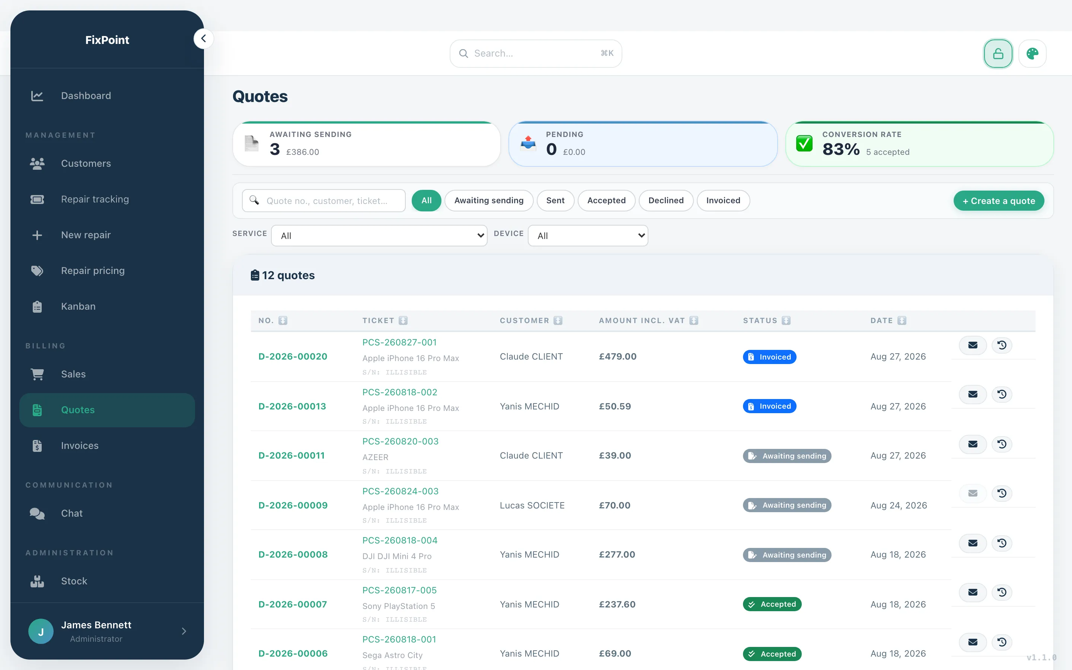The image size is (1072, 670).
Task: Open the Kanban board
Action: [107, 307]
